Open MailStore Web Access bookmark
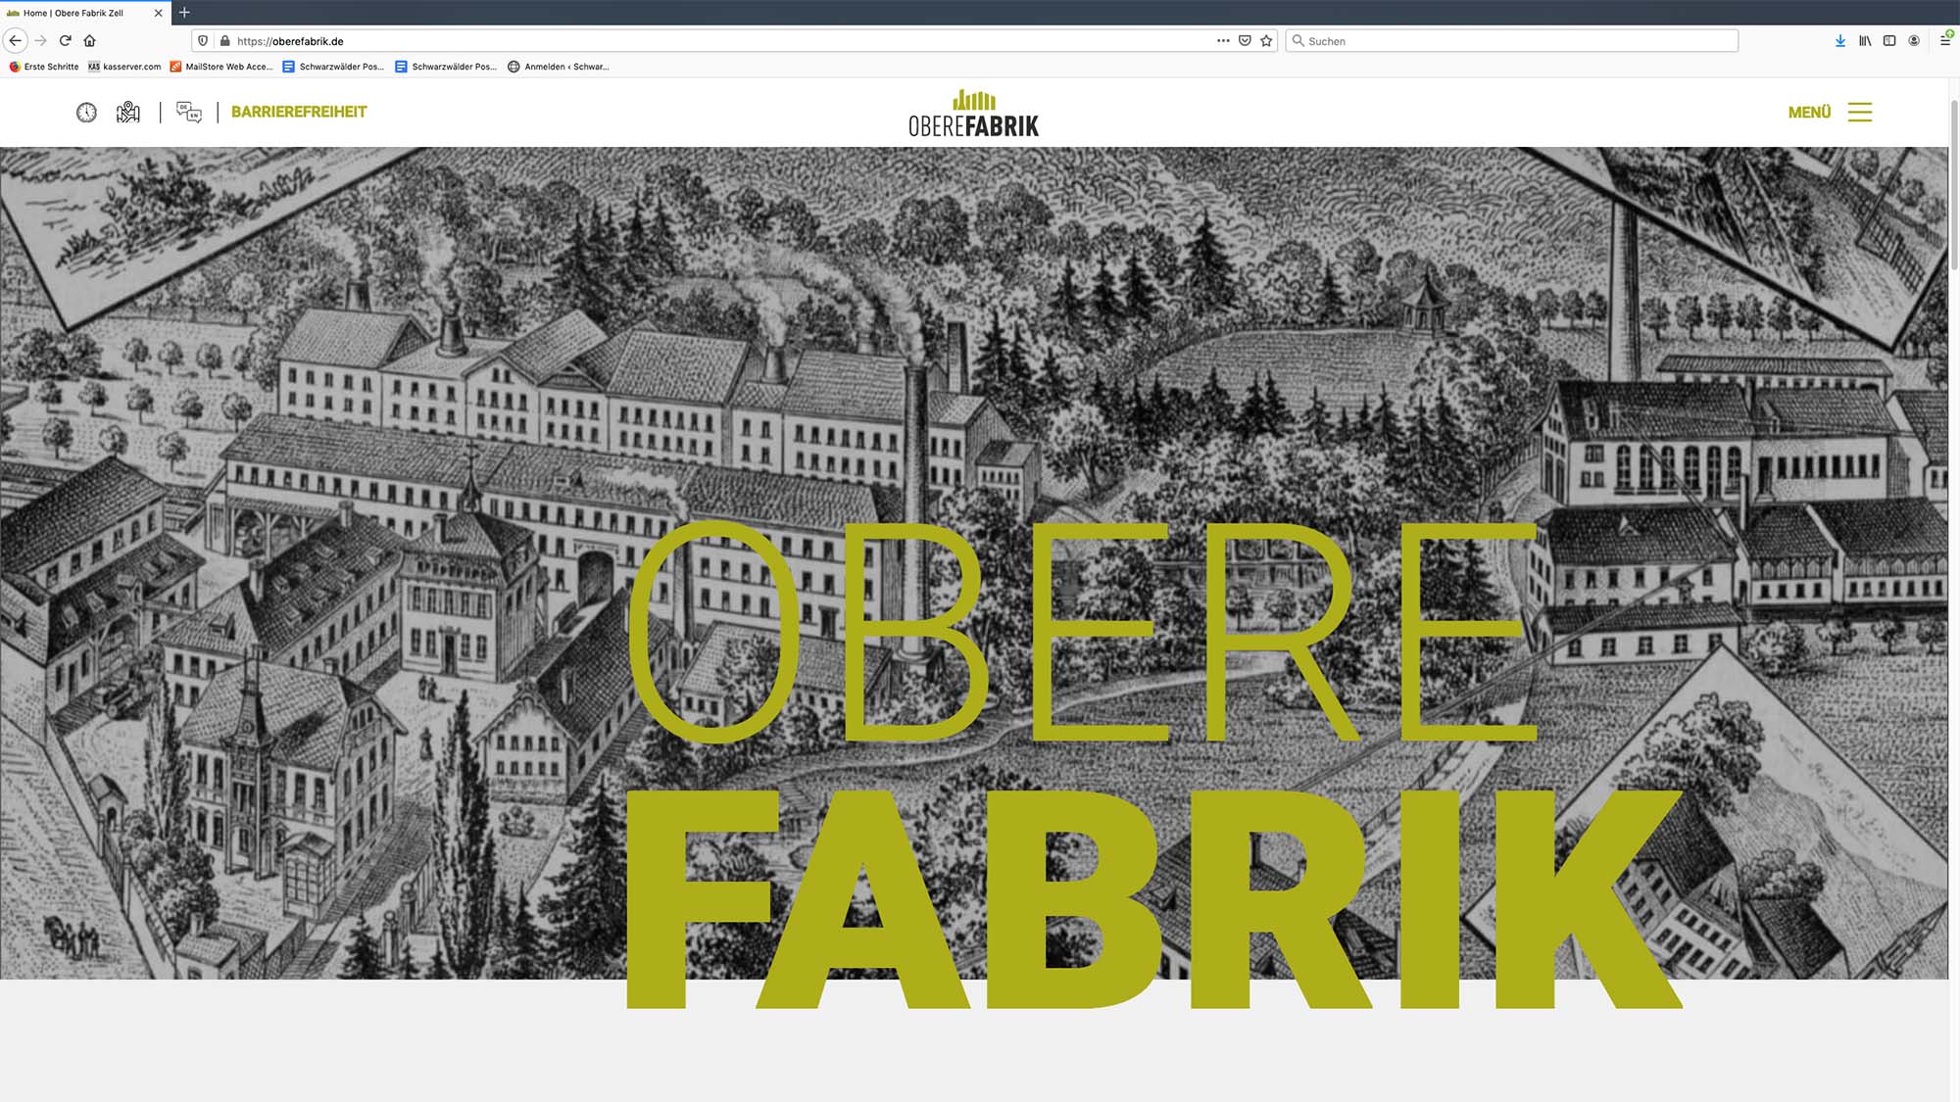The image size is (1960, 1102). click(221, 67)
